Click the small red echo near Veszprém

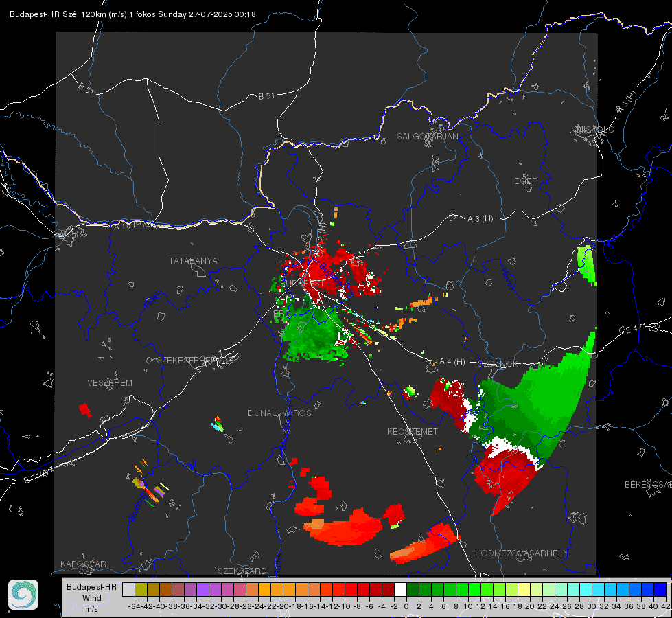(85, 409)
